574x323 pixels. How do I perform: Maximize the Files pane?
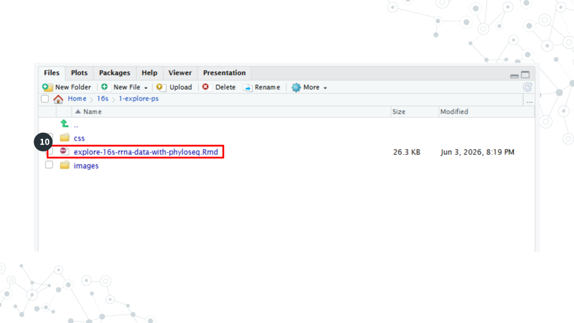(526, 75)
